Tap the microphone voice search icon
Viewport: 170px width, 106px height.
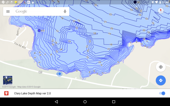(x=65, y=11)
